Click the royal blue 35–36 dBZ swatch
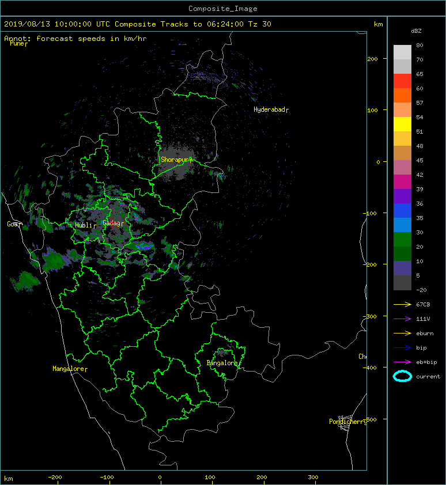 (x=402, y=210)
